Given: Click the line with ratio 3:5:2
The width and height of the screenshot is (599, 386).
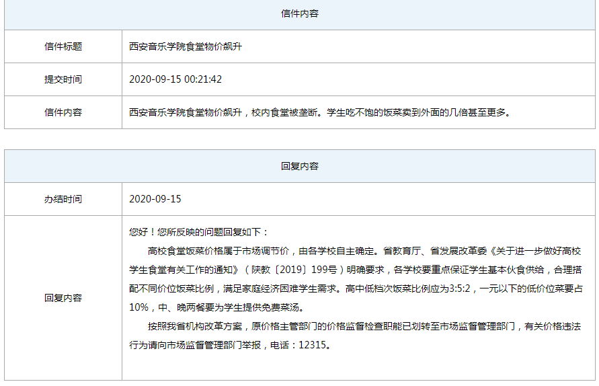Looking at the screenshot, I should click(x=356, y=288).
